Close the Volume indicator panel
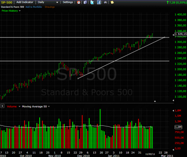The width and height of the screenshot is (187, 157). click(2, 106)
